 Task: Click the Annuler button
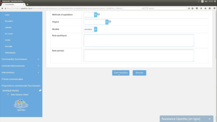[139, 73]
